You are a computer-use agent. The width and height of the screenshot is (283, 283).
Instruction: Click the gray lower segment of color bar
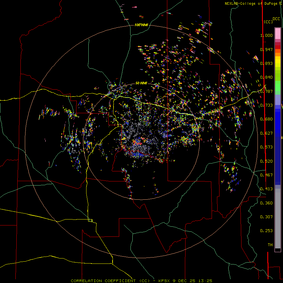click(x=278, y=219)
